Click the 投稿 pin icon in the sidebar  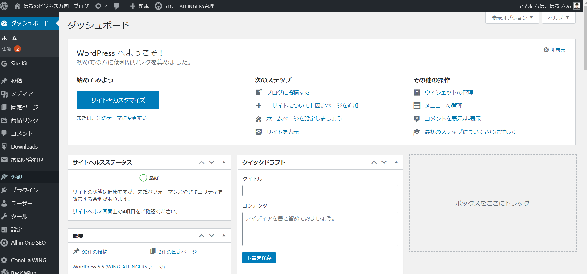(4, 81)
